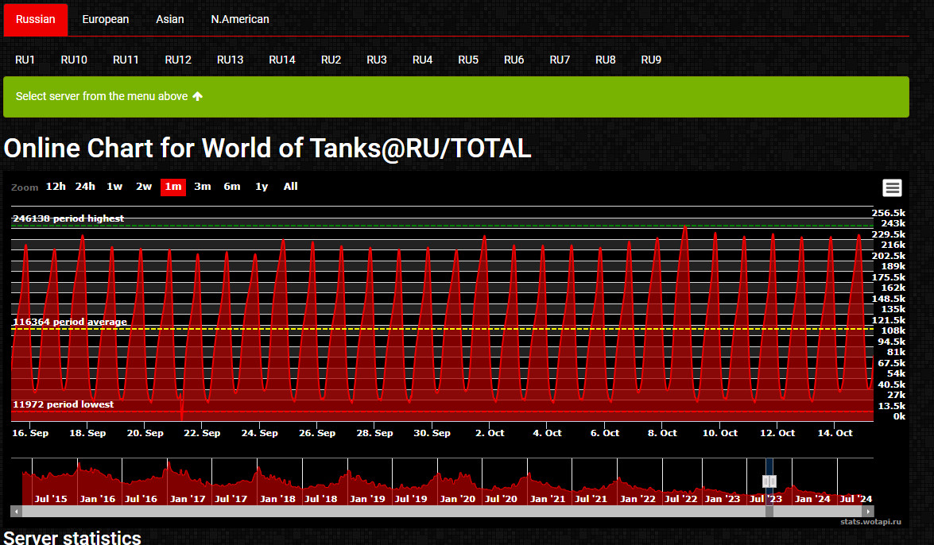Open the chart context hamburger menu

[x=892, y=188]
